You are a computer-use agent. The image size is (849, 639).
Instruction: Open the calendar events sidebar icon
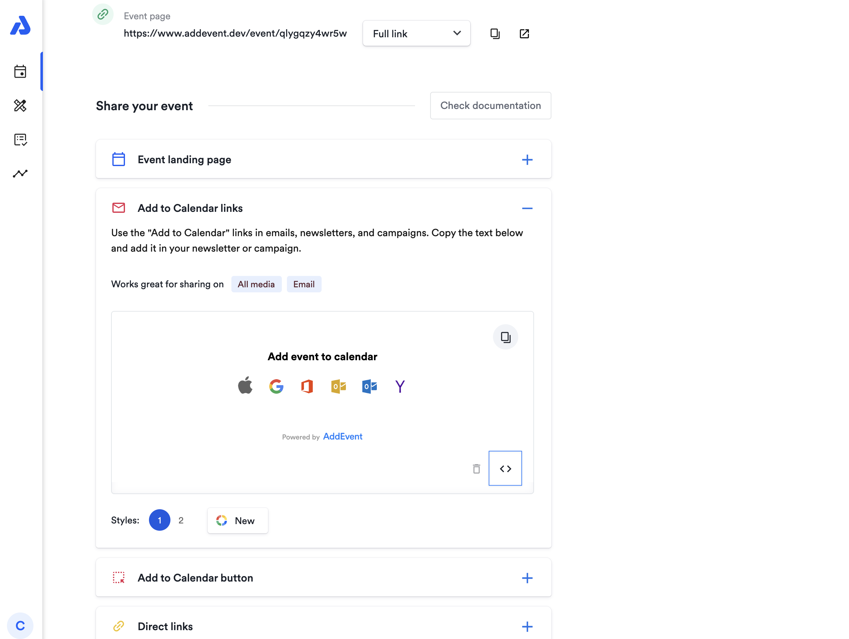(20, 71)
